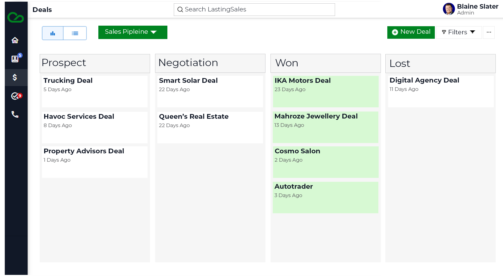
Task: Open the Home page from sidebar
Action: (15, 40)
